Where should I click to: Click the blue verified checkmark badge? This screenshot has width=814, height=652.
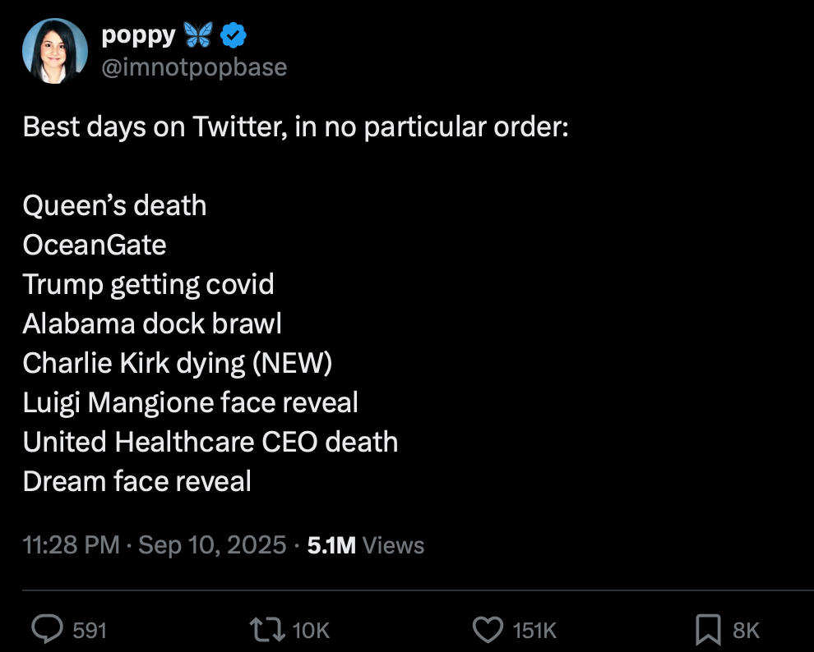[234, 35]
